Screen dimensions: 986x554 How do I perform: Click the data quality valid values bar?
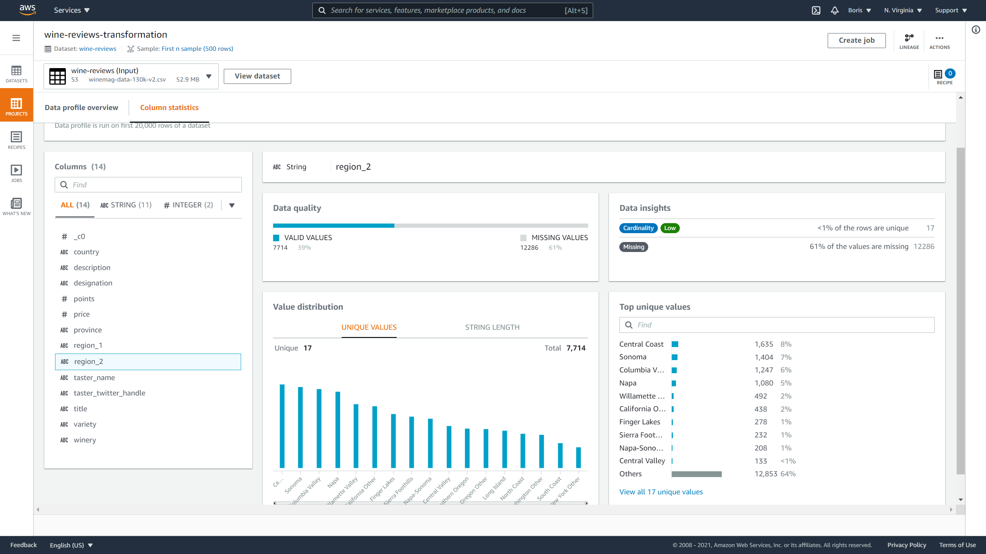coord(334,225)
